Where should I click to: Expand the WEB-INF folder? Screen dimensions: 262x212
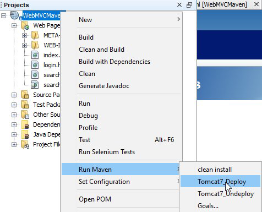[24, 45]
